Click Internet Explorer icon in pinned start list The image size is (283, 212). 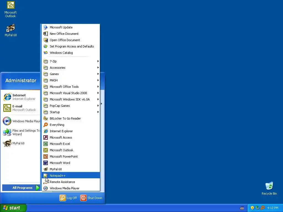pos(7,97)
